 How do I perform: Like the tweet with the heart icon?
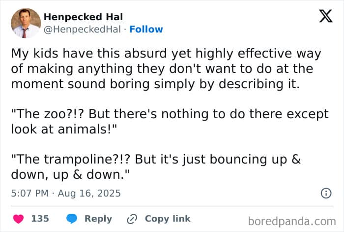coord(19,219)
